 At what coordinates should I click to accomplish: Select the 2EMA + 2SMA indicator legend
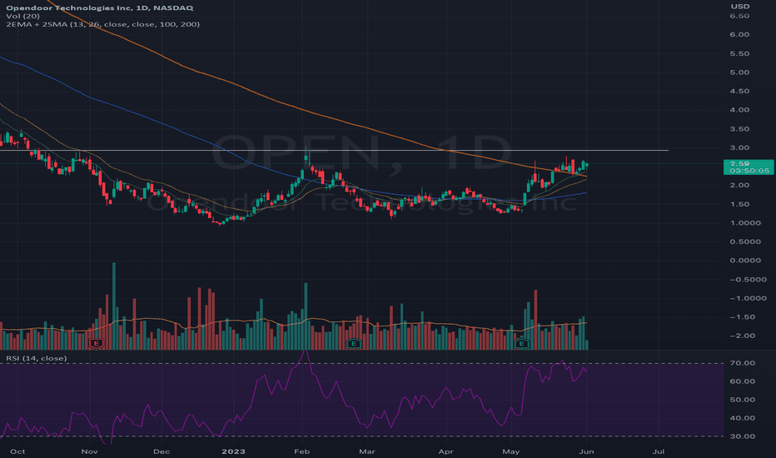click(x=103, y=24)
